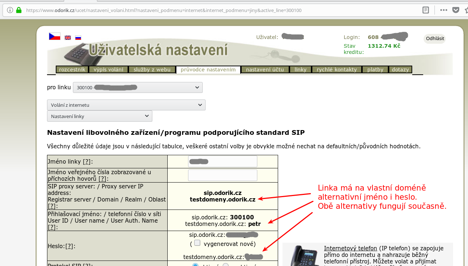Screen dimensions: 468x266
Task: Go to 'služby z webu' tab
Action: pyautogui.click(x=152, y=70)
